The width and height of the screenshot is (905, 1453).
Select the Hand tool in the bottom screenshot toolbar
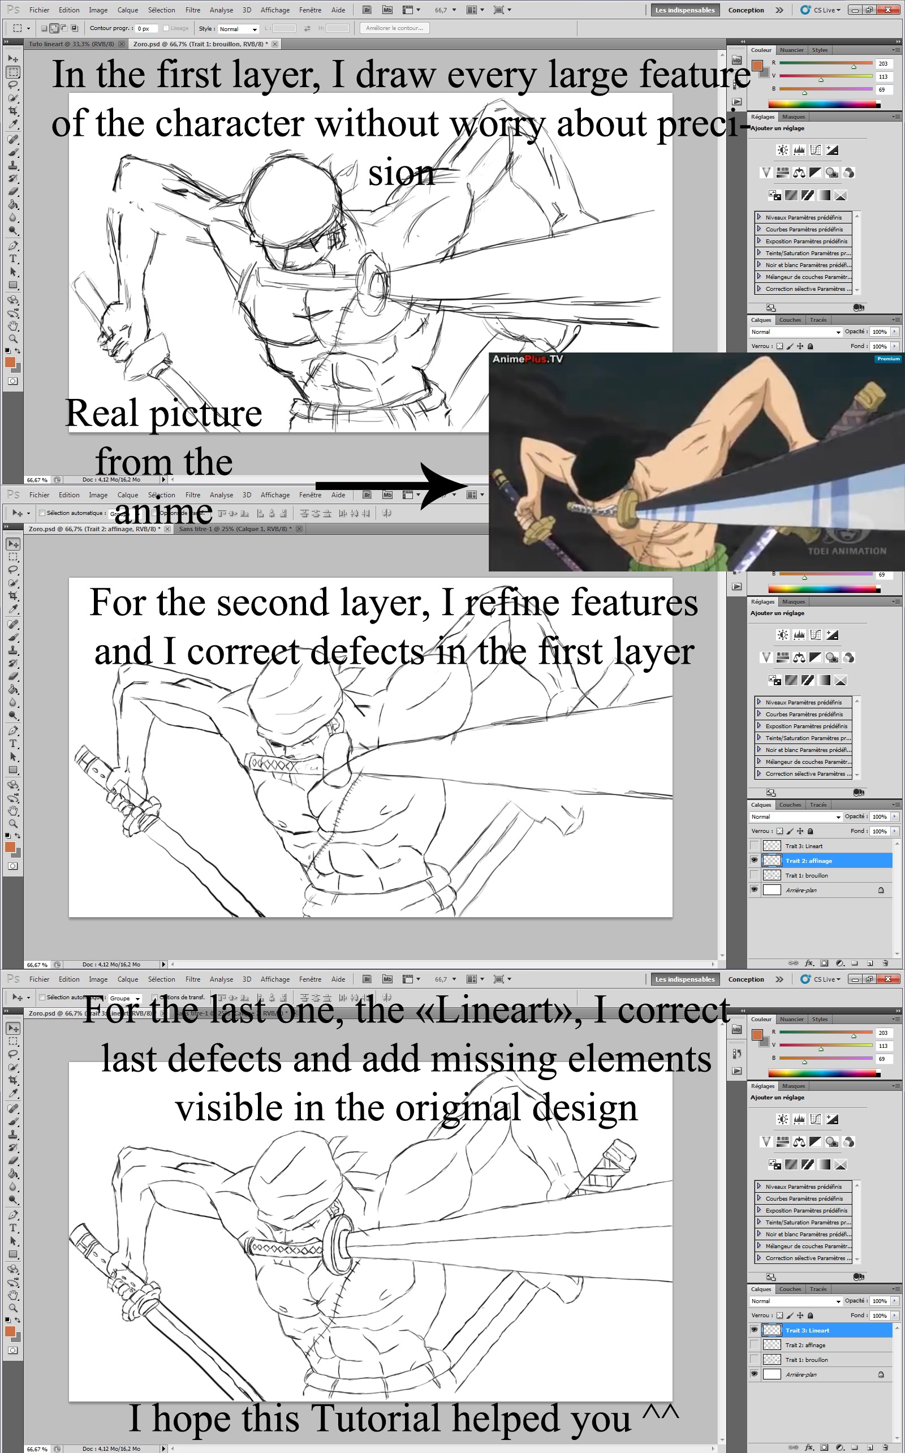(x=12, y=1296)
